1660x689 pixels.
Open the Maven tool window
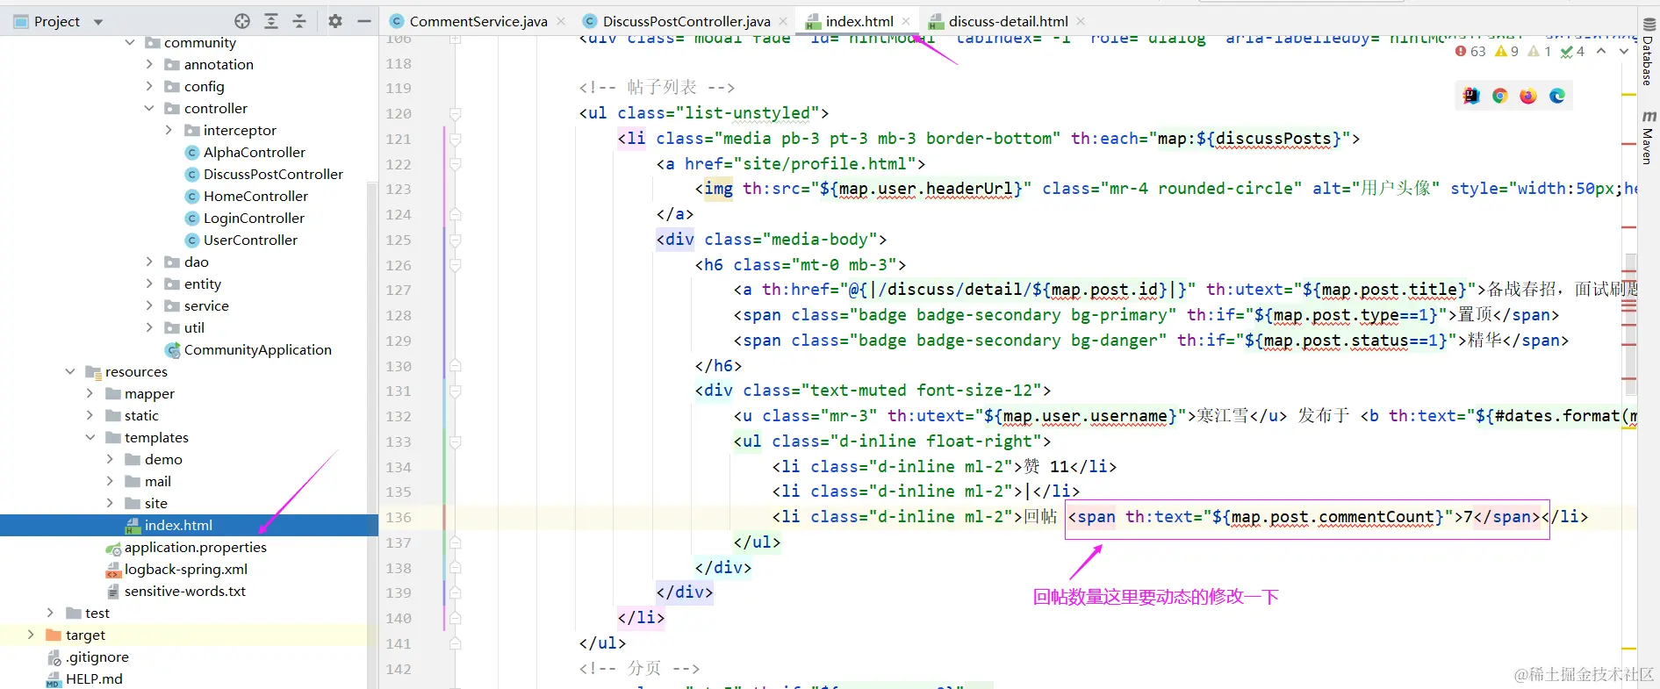(x=1648, y=138)
